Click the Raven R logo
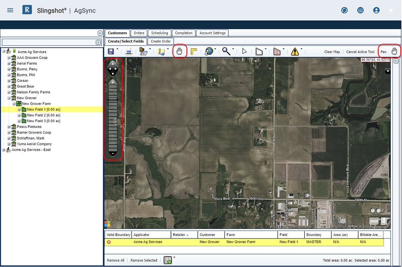402x267 pixels. (27, 10)
